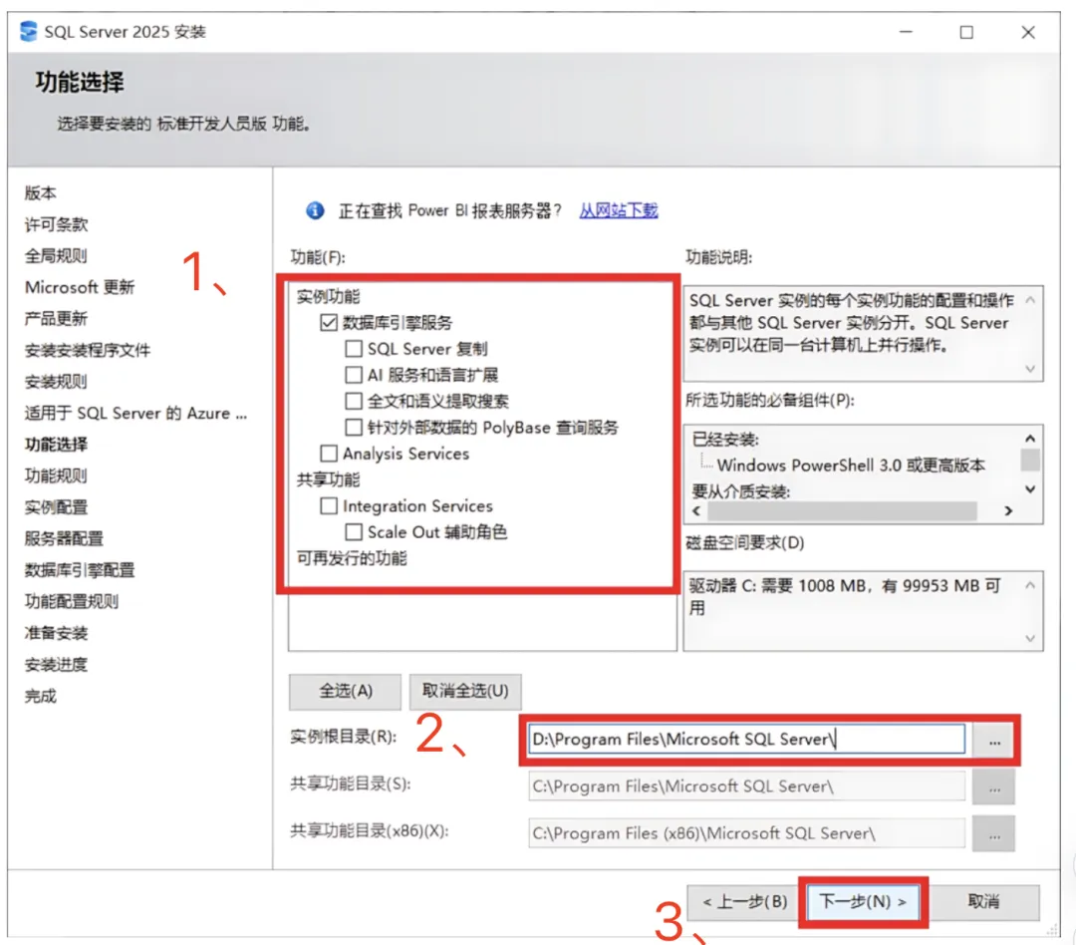Select the 安装规则 sidebar step
Image resolution: width=1076 pixels, height=945 pixels.
pyautogui.click(x=56, y=382)
